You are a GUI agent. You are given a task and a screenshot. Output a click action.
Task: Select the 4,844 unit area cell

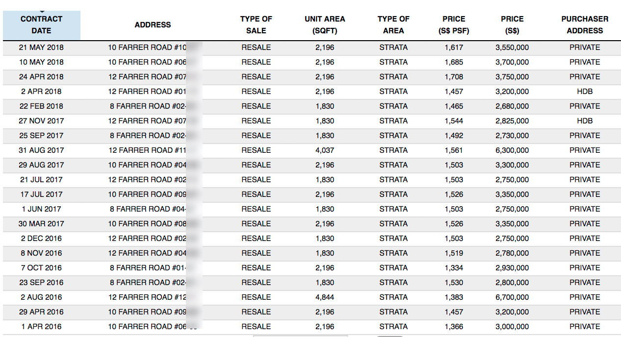tap(325, 297)
